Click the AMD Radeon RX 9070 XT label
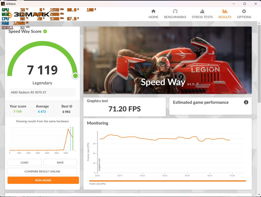The height and width of the screenshot is (197, 261). tap(29, 92)
